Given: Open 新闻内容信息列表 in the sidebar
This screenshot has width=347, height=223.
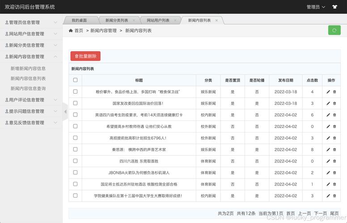Looking at the screenshot, I should coord(28,78).
